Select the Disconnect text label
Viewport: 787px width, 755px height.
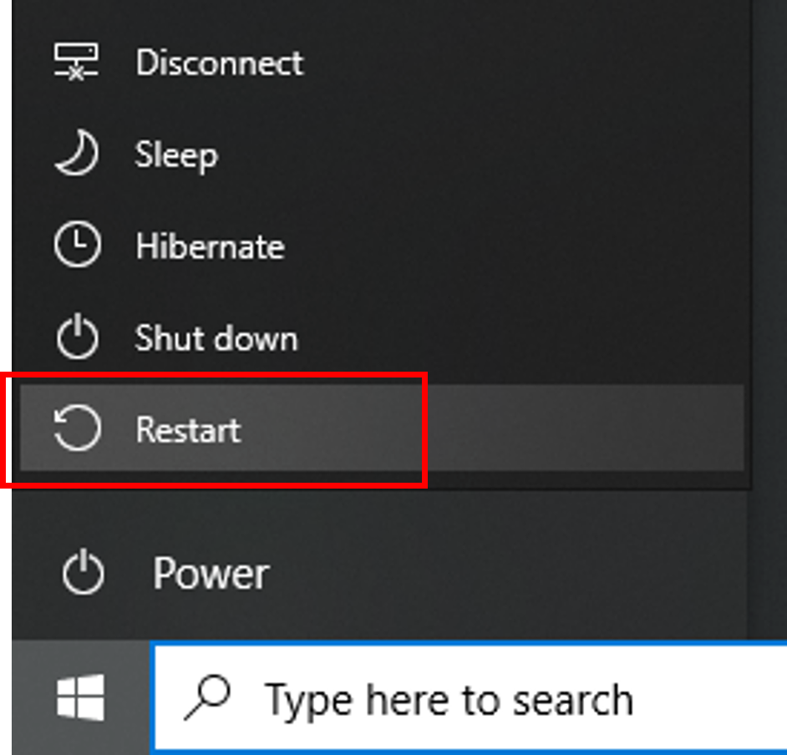point(220,63)
